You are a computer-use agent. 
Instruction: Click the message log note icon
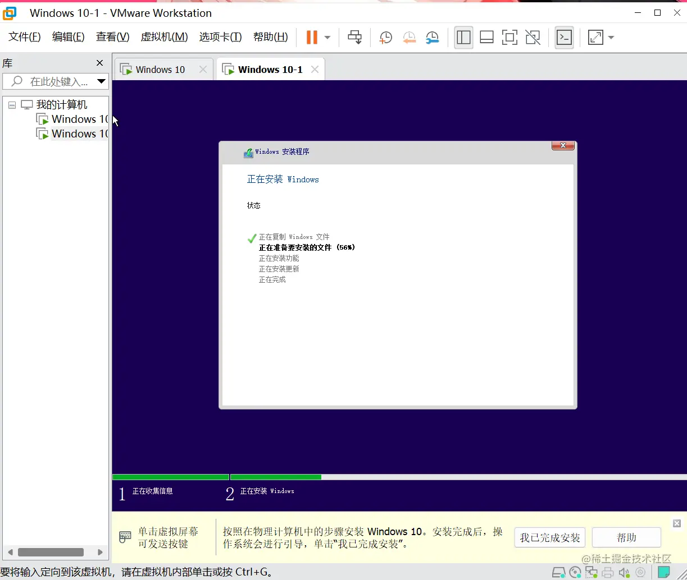[664, 572]
